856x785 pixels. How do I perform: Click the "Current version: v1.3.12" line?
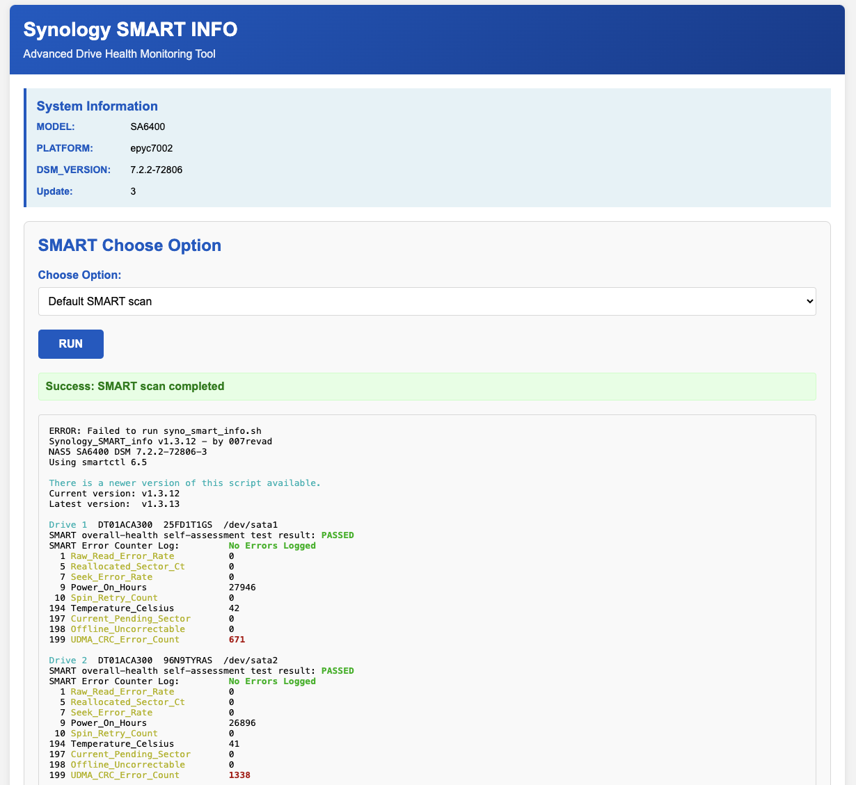click(114, 494)
